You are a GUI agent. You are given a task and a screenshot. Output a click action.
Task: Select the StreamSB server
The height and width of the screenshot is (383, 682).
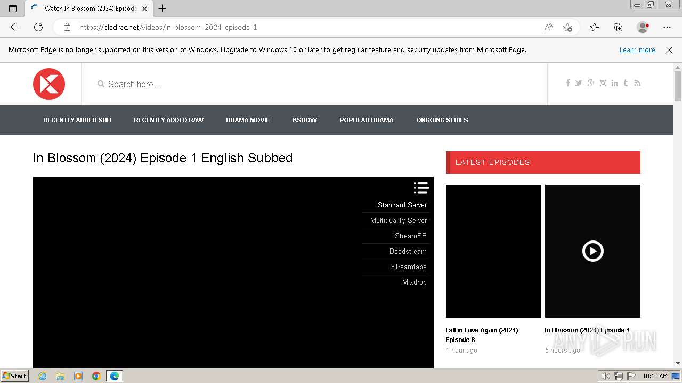coord(396,236)
